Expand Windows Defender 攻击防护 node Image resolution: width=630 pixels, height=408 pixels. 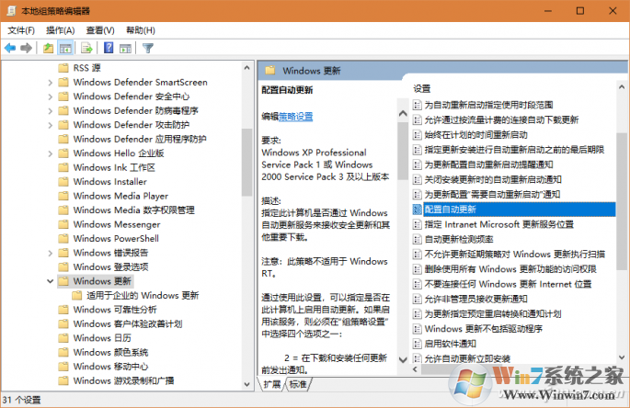coord(50,125)
